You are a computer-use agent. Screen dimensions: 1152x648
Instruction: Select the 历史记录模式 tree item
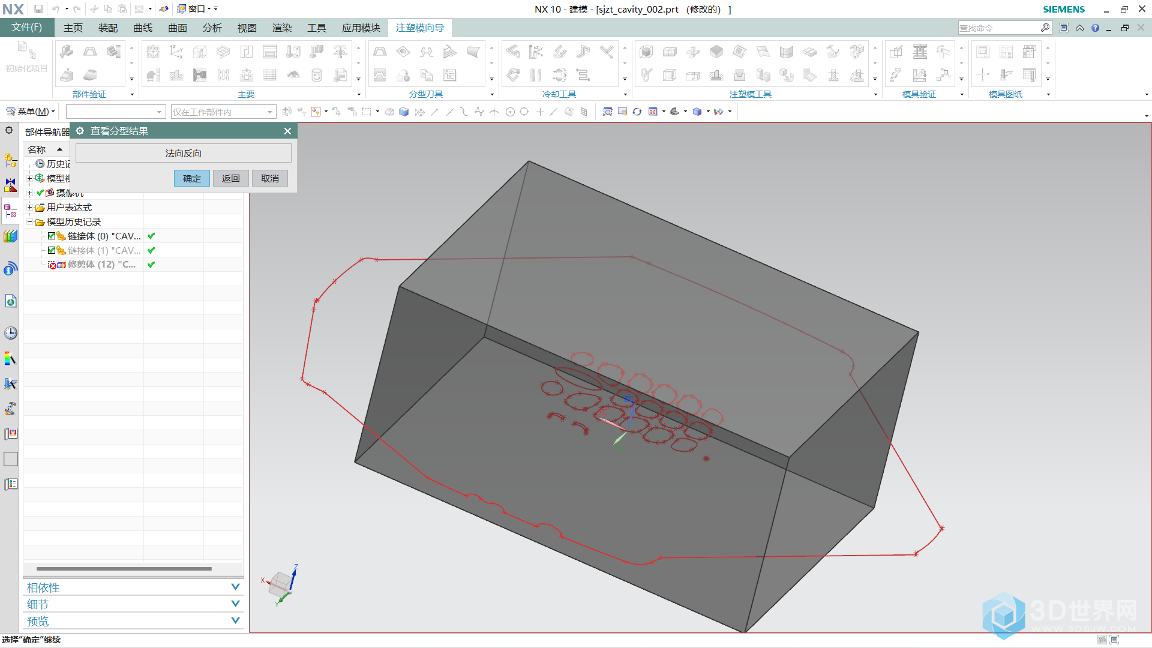(x=53, y=164)
